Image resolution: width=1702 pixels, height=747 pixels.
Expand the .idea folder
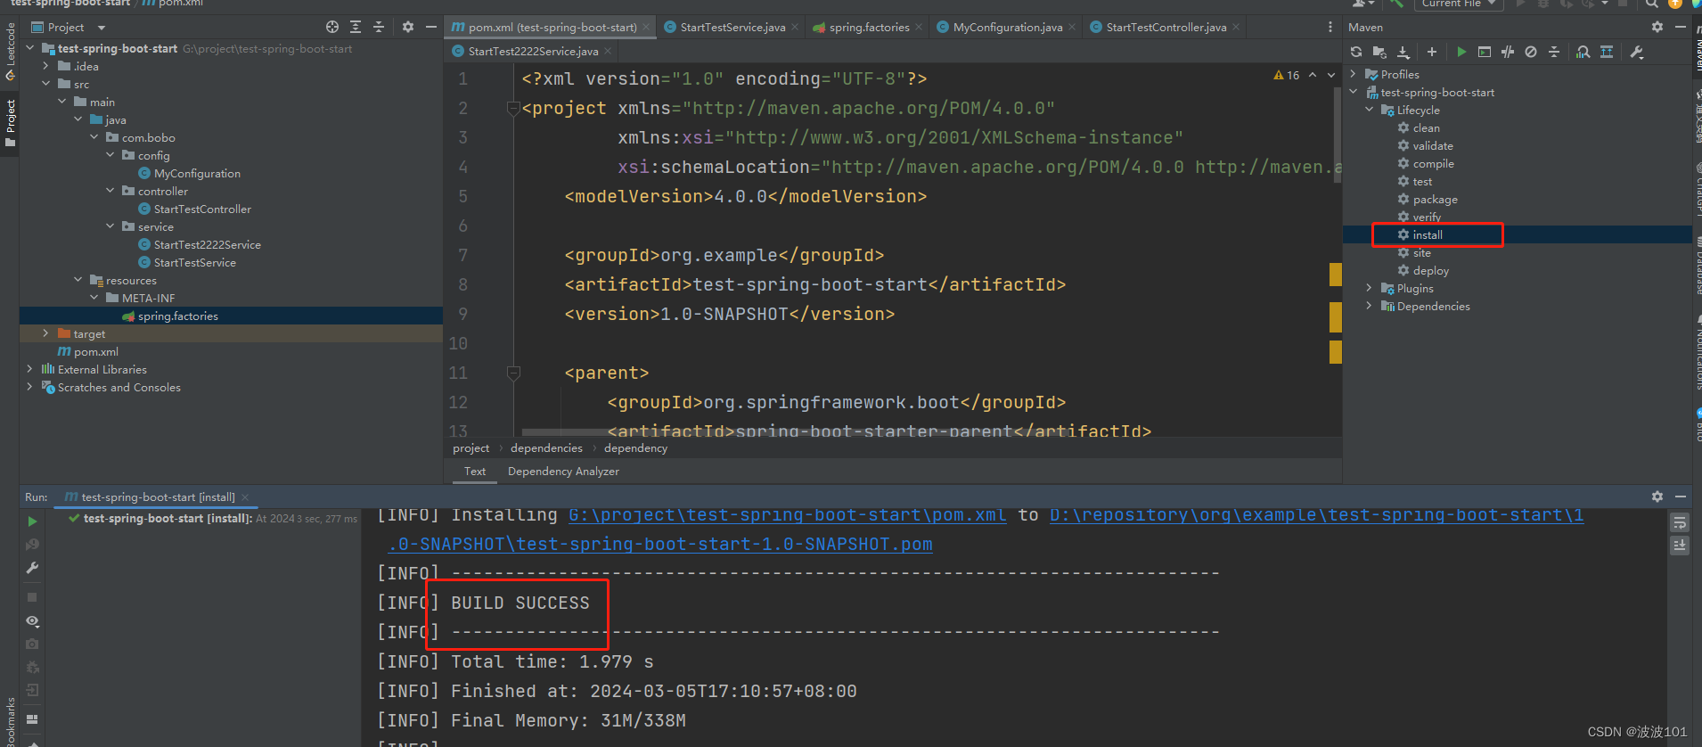46,66
